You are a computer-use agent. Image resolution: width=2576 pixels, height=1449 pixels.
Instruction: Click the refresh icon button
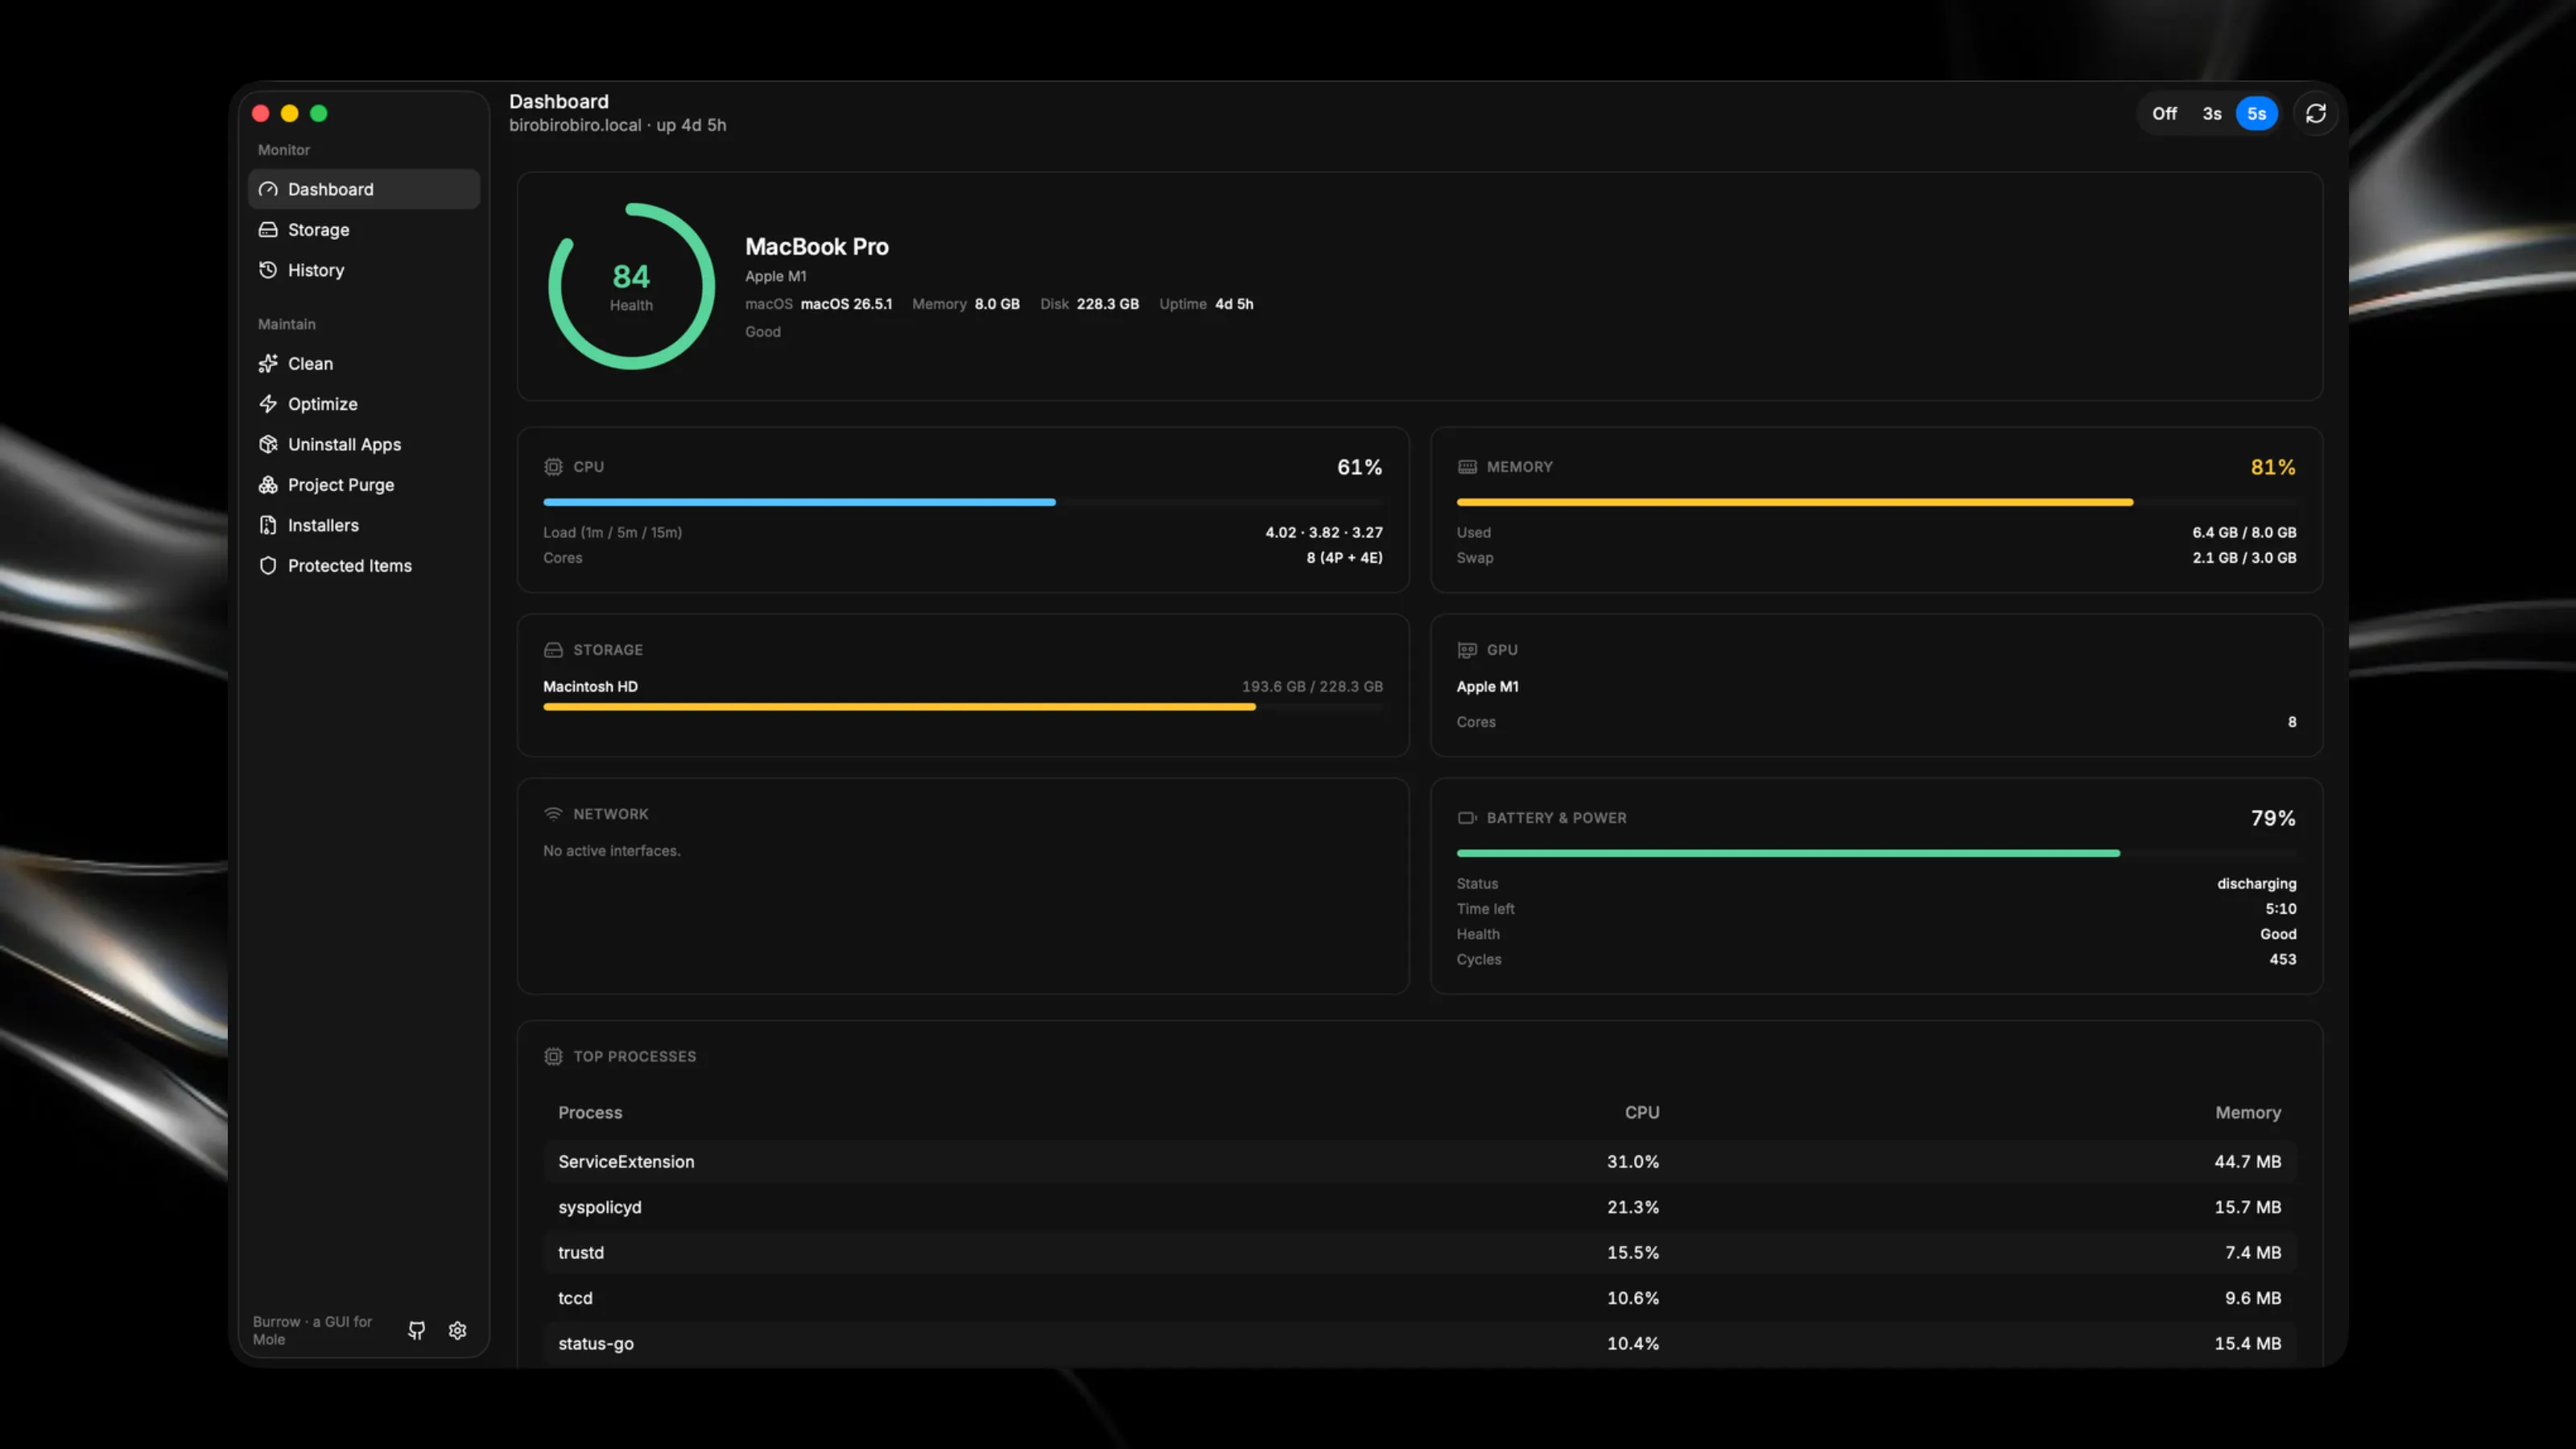click(x=2316, y=114)
